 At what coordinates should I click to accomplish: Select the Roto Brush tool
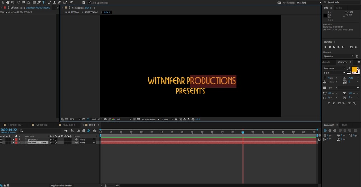click(65, 2)
